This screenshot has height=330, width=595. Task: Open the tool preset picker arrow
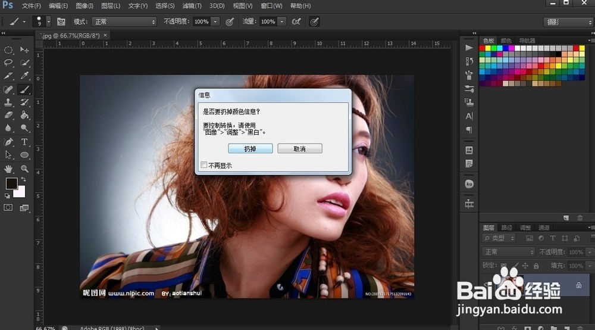(24, 21)
